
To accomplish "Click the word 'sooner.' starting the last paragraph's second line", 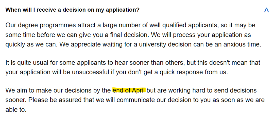I will (16, 100).
